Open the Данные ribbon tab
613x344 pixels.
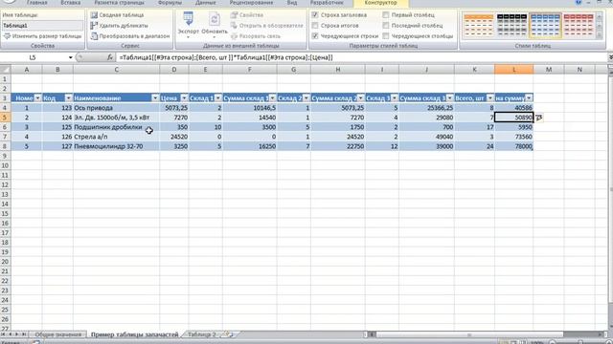205,3
